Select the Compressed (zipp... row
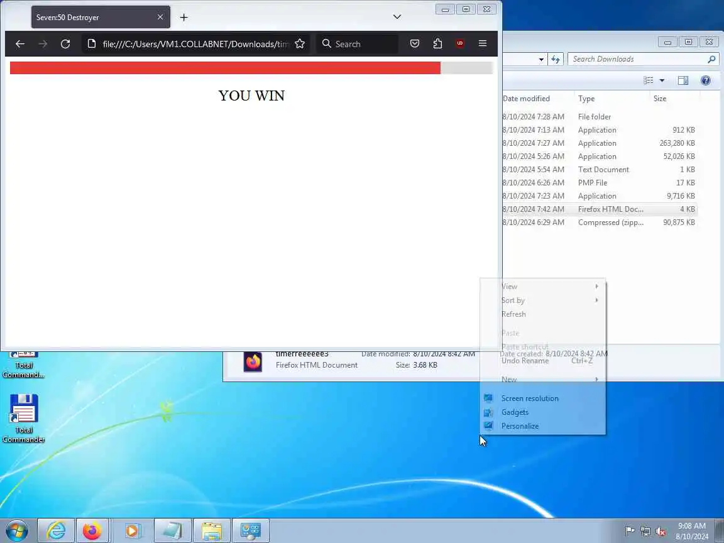This screenshot has height=543, width=724. click(600, 222)
